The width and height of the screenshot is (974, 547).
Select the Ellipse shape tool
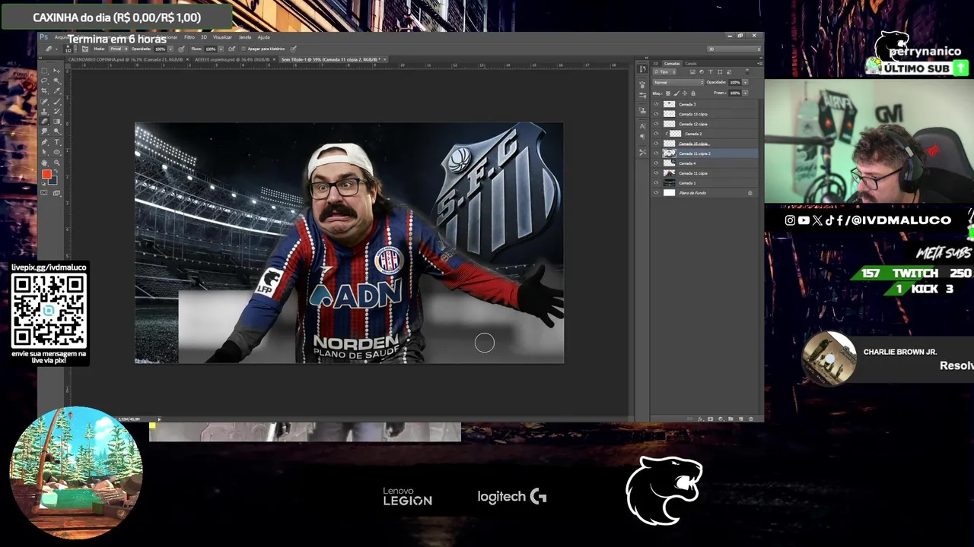point(57,152)
